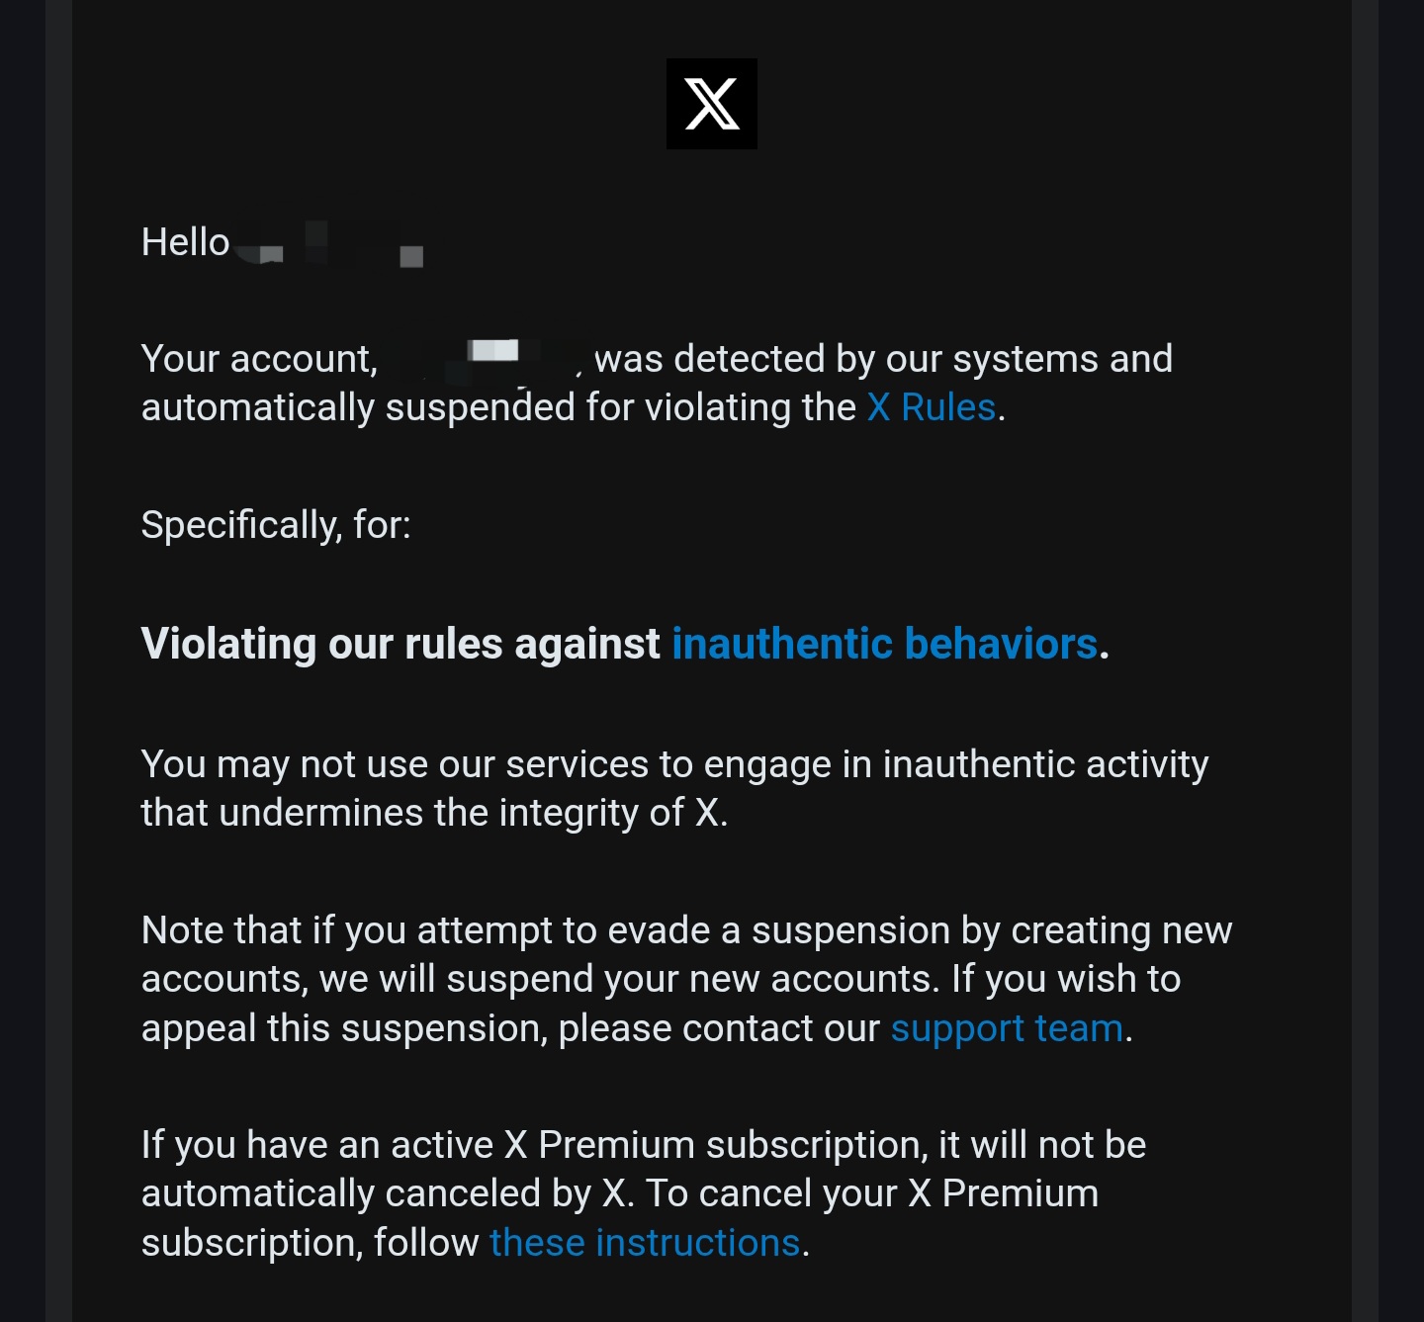Open the X Rules link
This screenshot has height=1322, width=1424.
coord(931,407)
